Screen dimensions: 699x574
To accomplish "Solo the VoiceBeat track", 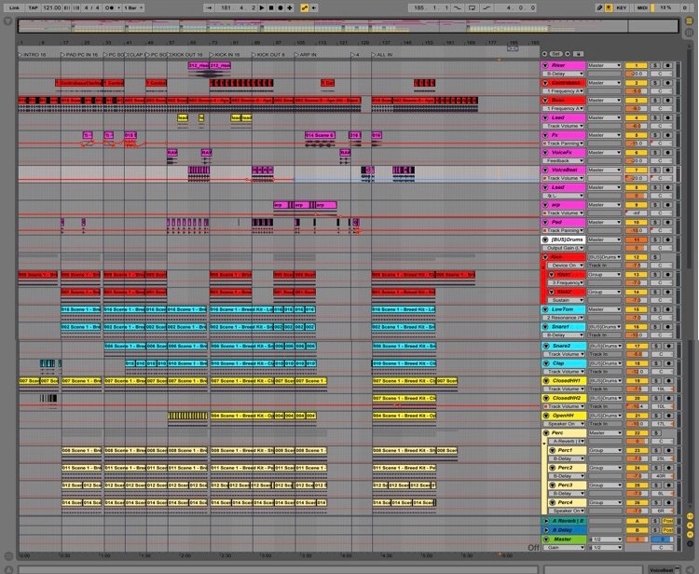I will (x=655, y=170).
